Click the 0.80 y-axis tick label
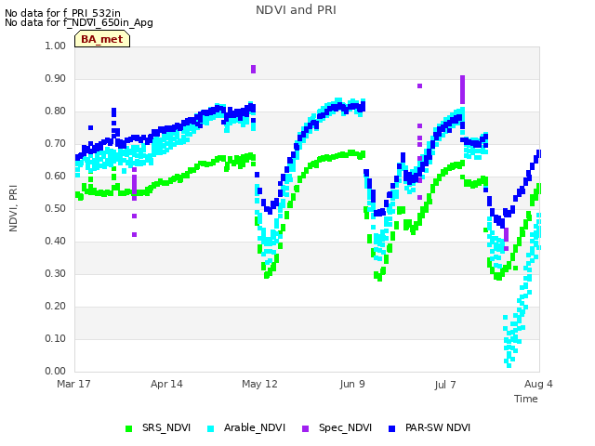The width and height of the screenshot is (595, 446). point(56,111)
